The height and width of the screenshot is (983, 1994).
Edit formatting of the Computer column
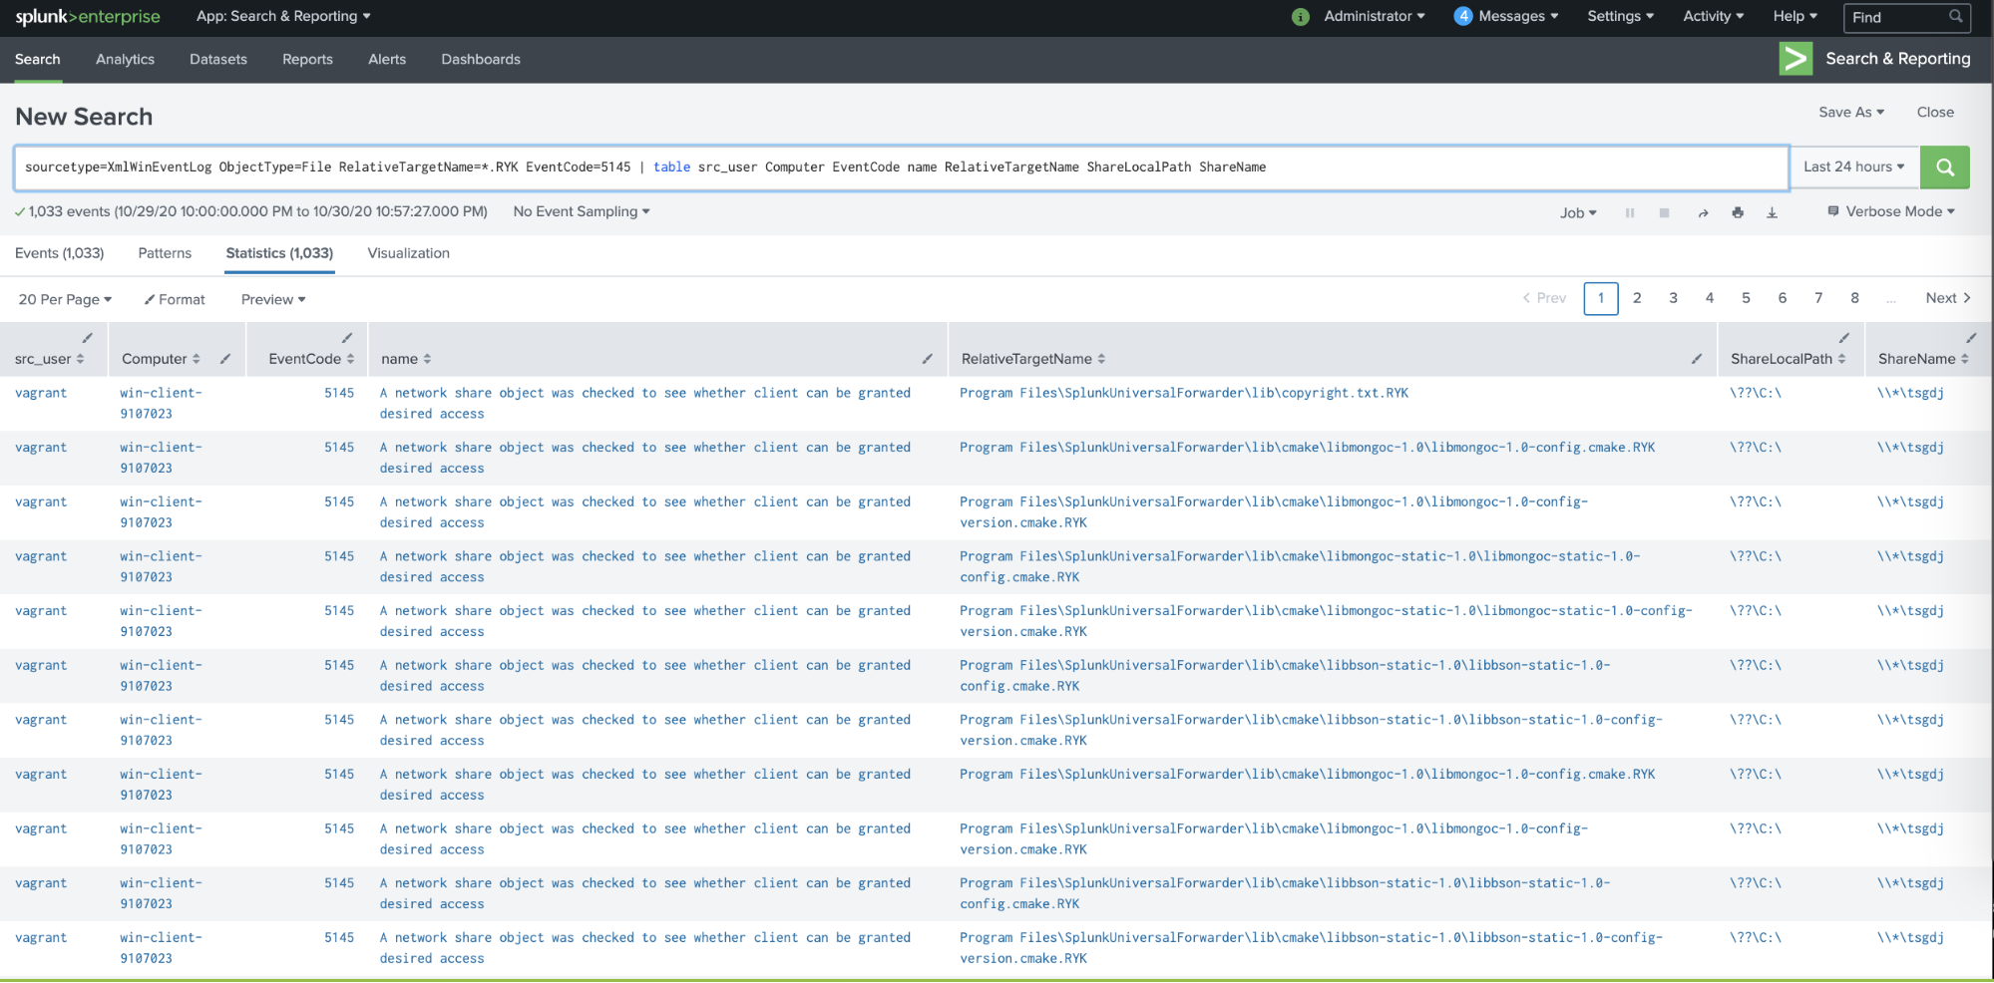pos(225,359)
